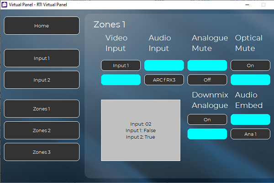Viewport: 274px width, 183px height.
Task: Maximize the Virtual Panel window
Action: (263, 5)
